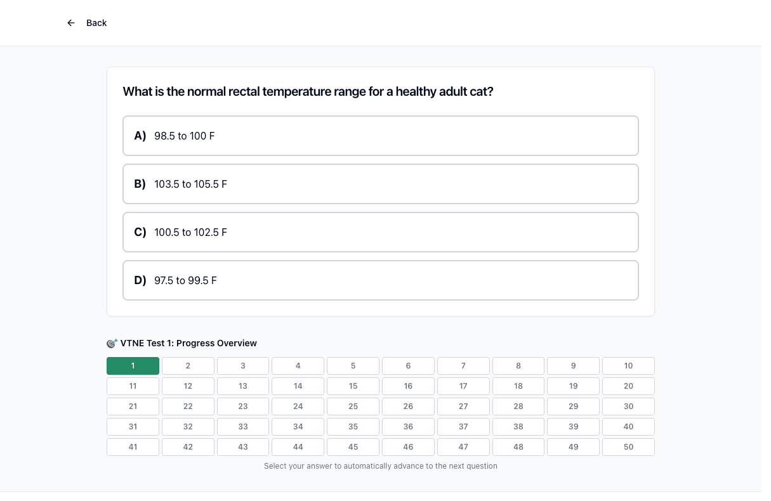The width and height of the screenshot is (771, 501).
Task: Choose answer C) 100.5 to 102.5 F
Action: pyautogui.click(x=381, y=232)
